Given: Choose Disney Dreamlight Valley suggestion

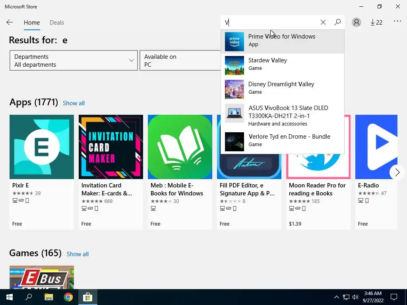Looking at the screenshot, I should 283,89.
